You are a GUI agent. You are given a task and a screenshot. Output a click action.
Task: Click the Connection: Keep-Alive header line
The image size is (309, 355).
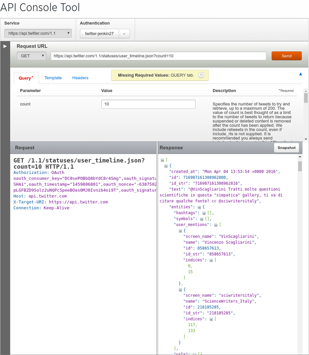[41, 208]
